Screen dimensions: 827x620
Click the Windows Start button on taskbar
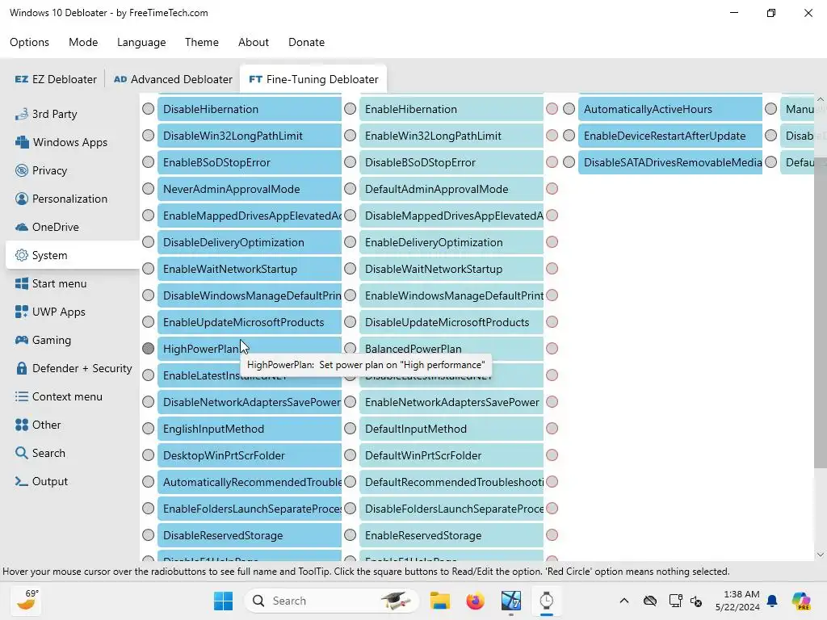(223, 601)
